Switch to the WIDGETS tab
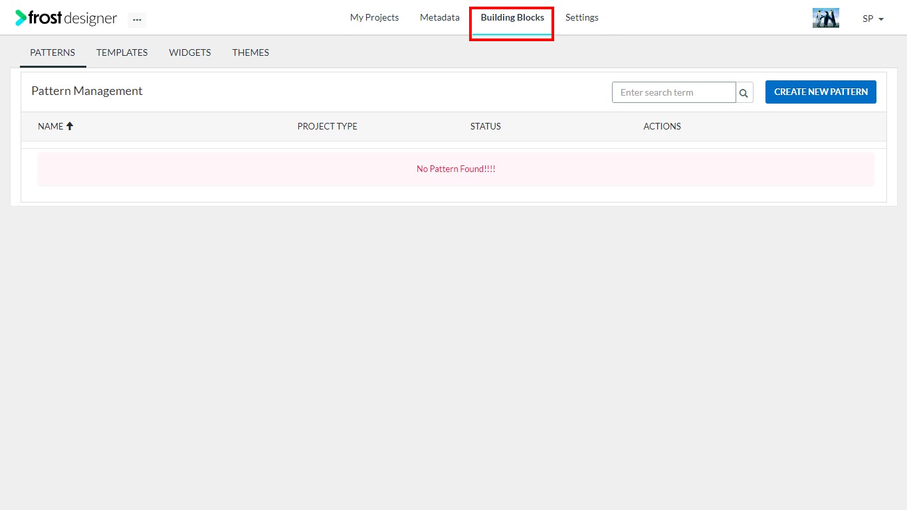The height and width of the screenshot is (510, 907). pyautogui.click(x=190, y=52)
